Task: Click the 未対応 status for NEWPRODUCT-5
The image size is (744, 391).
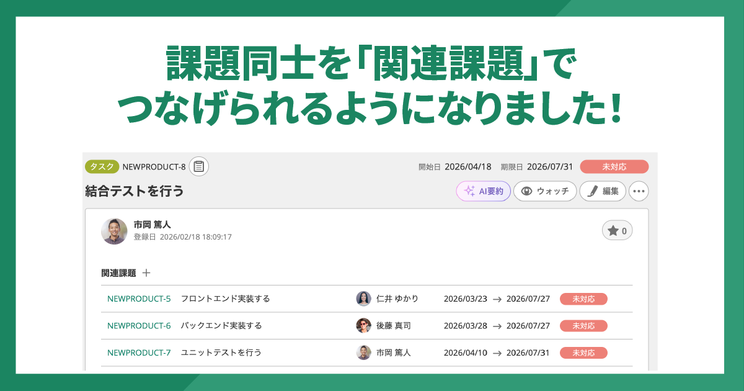Action: [583, 299]
